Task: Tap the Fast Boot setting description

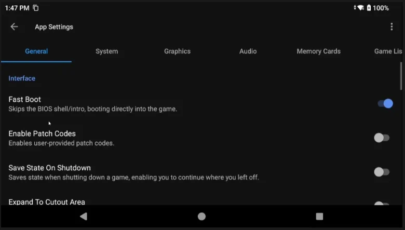Action: [x=93, y=109]
